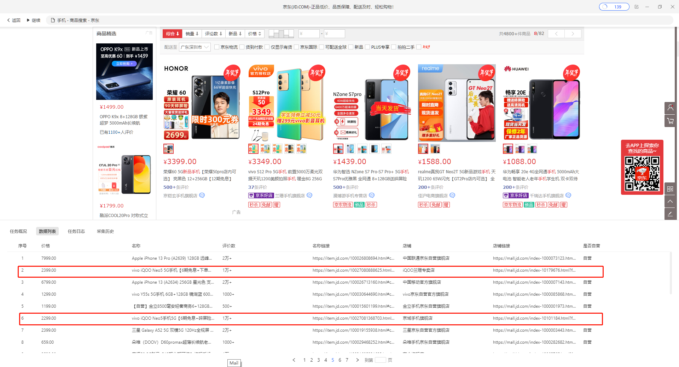Click next page chevron in data list pagination
The image size is (679, 367).
[x=358, y=360]
